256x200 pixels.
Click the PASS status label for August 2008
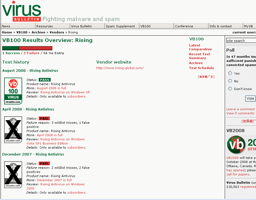[x=45, y=80]
